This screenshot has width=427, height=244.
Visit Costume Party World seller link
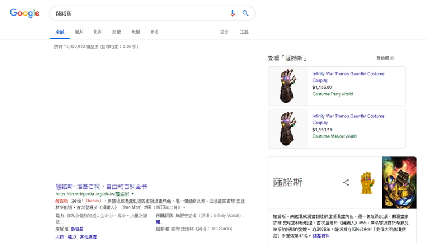(x=333, y=94)
